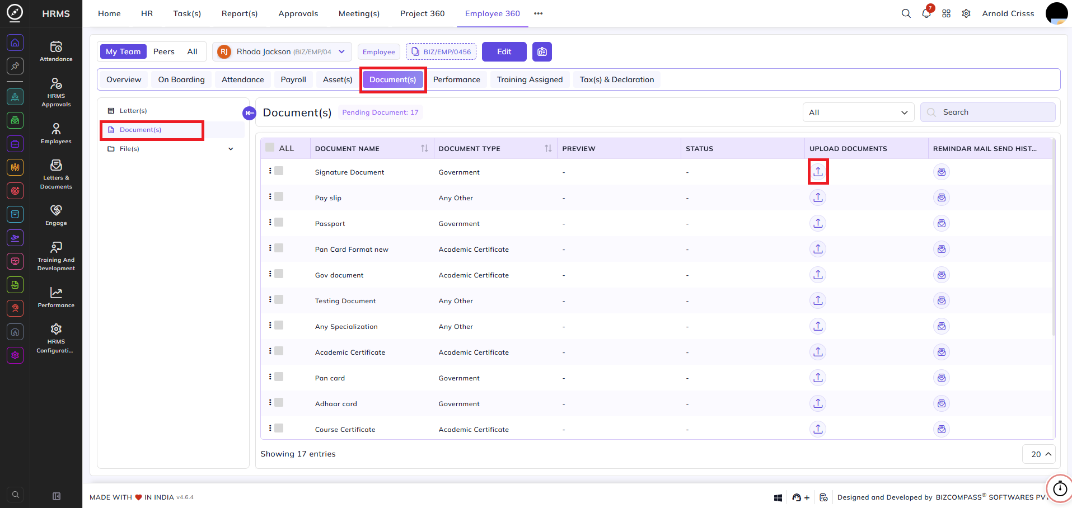
Task: Open row menu dots for Signature Document
Action: pyautogui.click(x=270, y=171)
